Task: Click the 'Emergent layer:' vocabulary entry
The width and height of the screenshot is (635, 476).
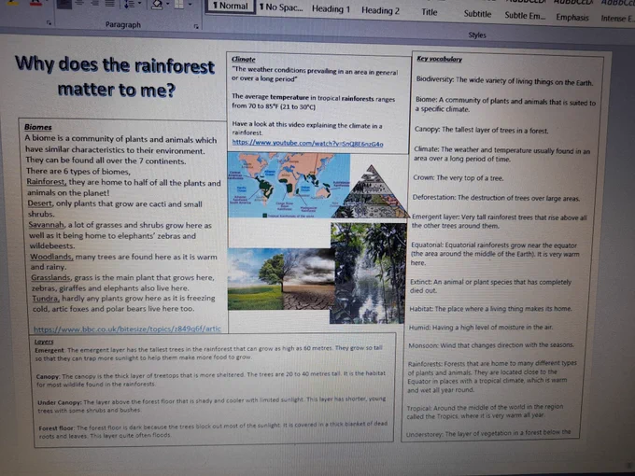Action: (x=499, y=221)
